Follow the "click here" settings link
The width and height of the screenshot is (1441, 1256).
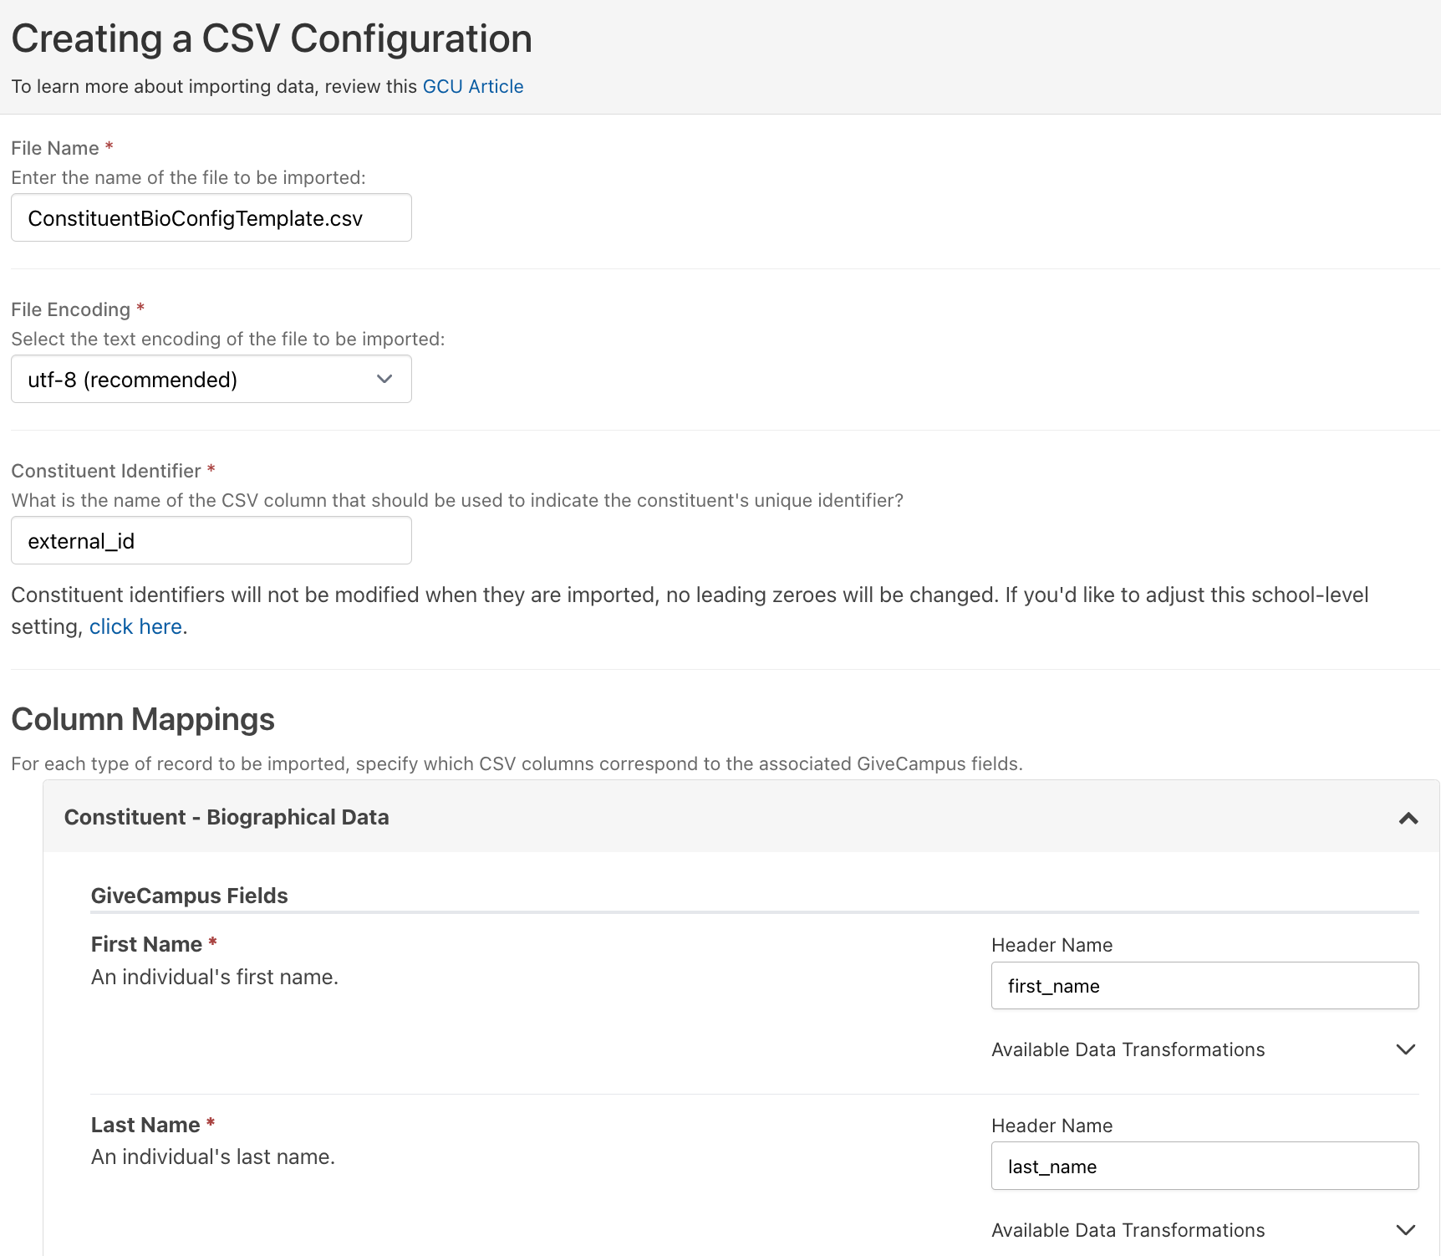point(136,627)
